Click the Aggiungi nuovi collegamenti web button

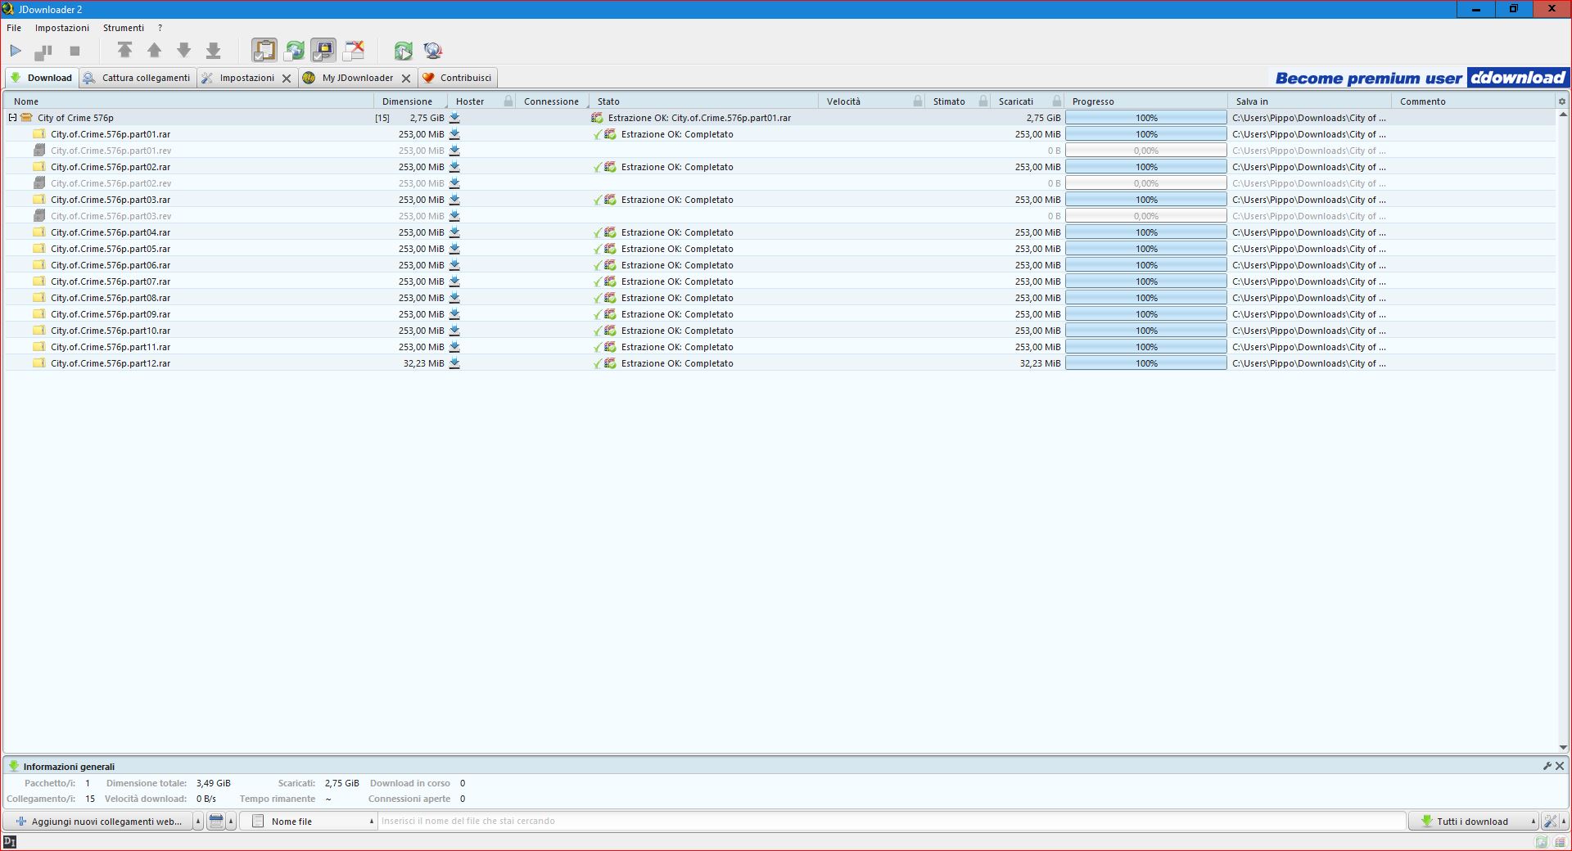tap(98, 822)
